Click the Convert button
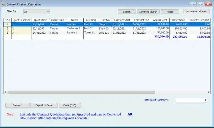 tap(17, 105)
